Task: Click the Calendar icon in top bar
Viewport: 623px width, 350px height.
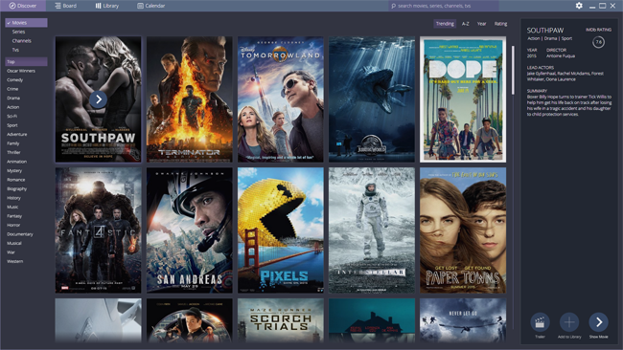Action: click(x=140, y=6)
